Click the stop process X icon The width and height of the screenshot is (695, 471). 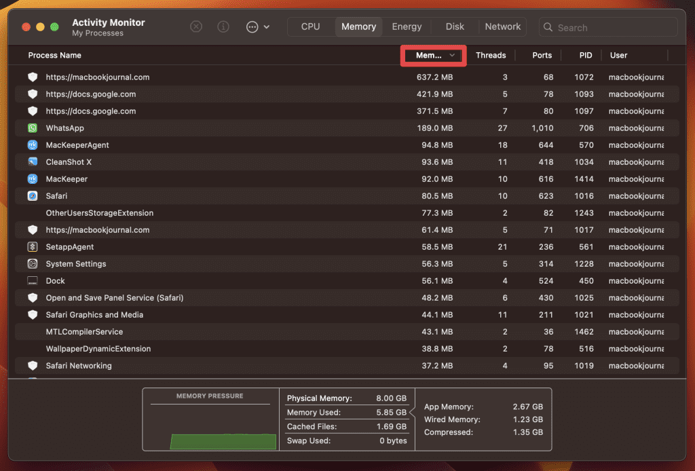(x=196, y=27)
